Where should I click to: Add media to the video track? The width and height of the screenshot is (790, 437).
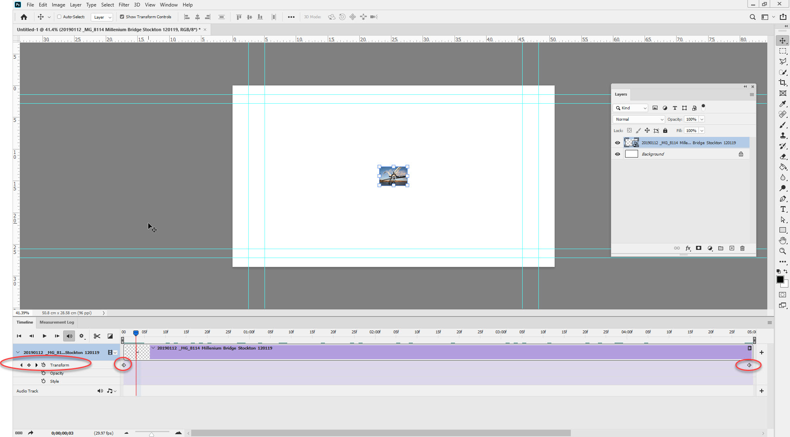point(762,352)
